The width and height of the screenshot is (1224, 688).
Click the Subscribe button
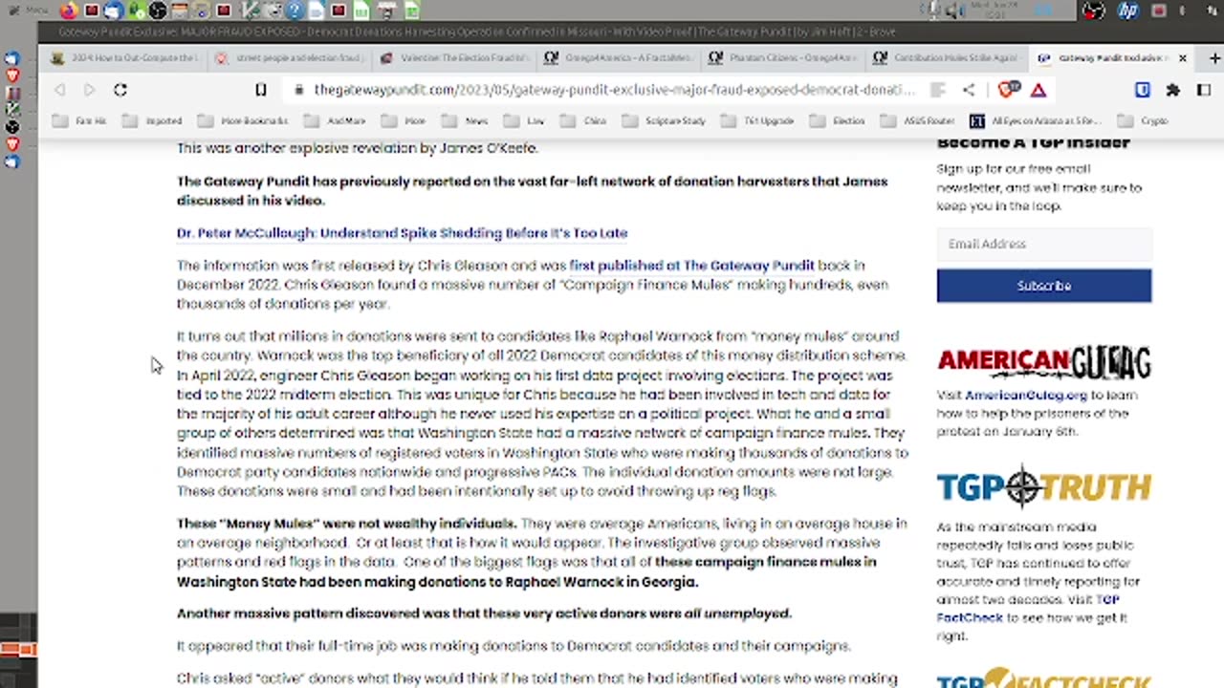pos(1044,286)
